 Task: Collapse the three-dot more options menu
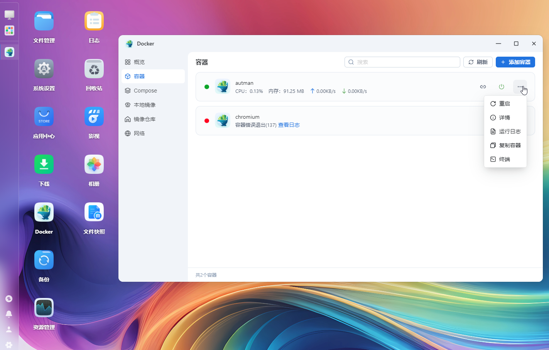coord(520,87)
